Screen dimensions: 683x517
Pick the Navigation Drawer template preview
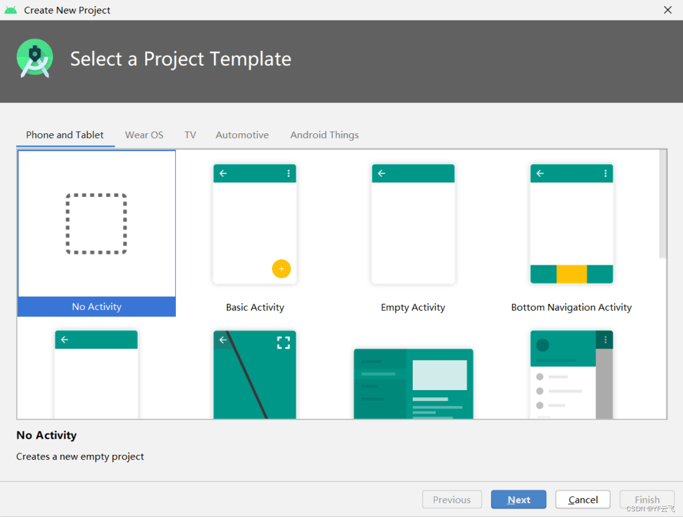pos(571,374)
